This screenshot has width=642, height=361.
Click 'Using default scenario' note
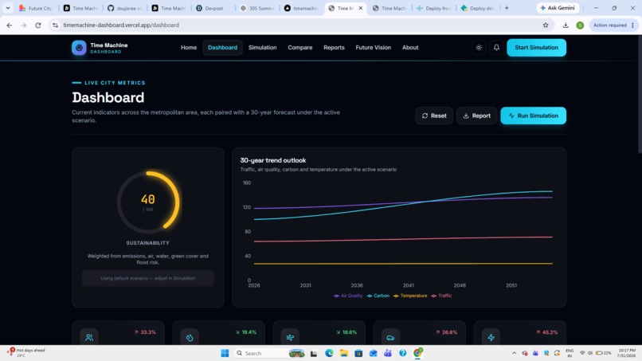148,278
